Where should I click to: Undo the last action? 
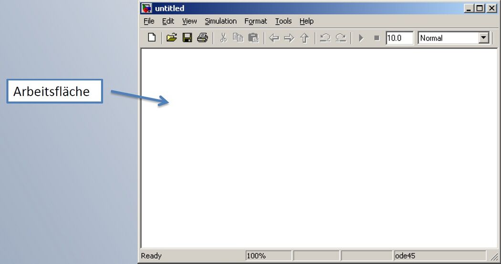[325, 38]
